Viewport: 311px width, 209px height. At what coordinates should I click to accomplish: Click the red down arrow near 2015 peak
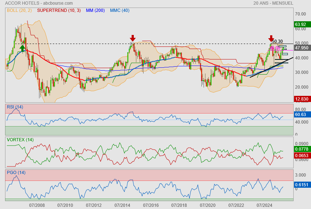pos(133,38)
